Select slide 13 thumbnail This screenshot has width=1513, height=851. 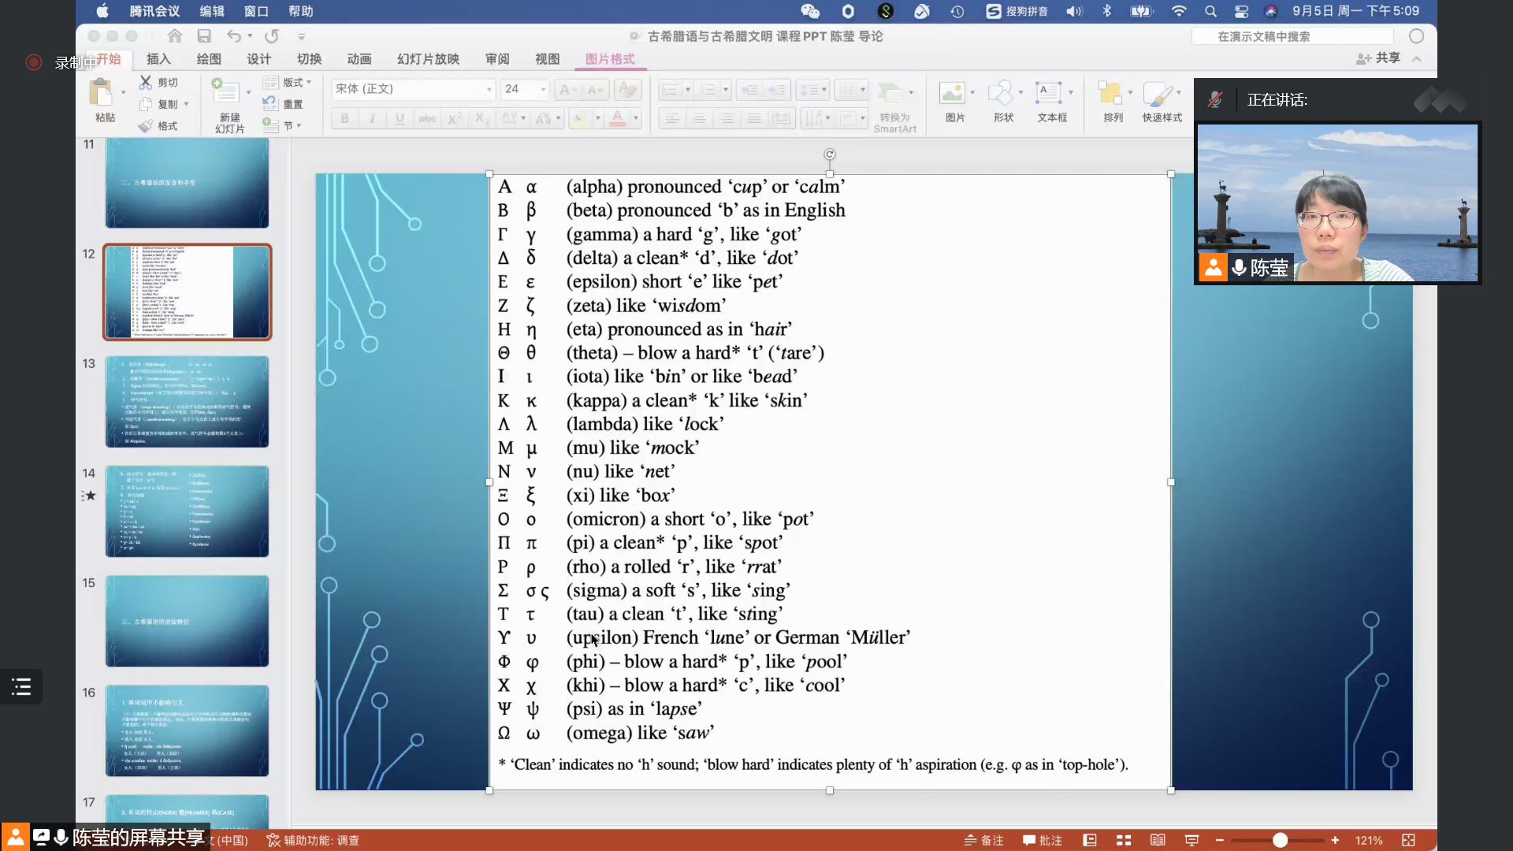click(188, 401)
